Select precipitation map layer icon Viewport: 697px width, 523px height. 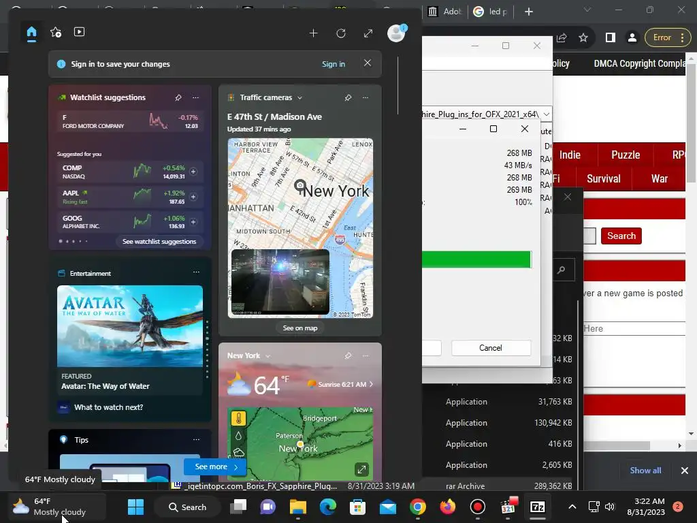click(239, 437)
